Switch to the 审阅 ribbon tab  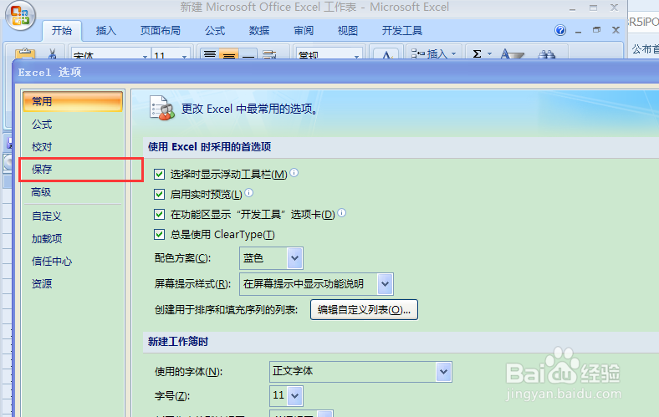(304, 30)
